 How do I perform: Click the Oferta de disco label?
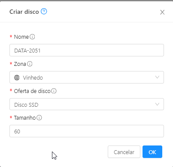click(x=32, y=91)
